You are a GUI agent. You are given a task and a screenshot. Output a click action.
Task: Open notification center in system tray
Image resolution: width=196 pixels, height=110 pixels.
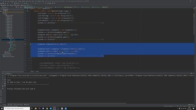pyautogui.click(x=193, y=108)
